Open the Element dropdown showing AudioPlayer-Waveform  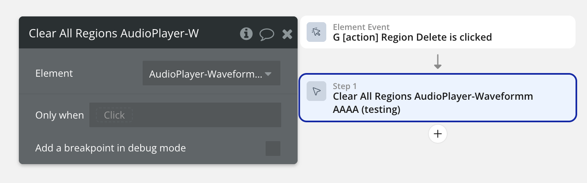205,74
